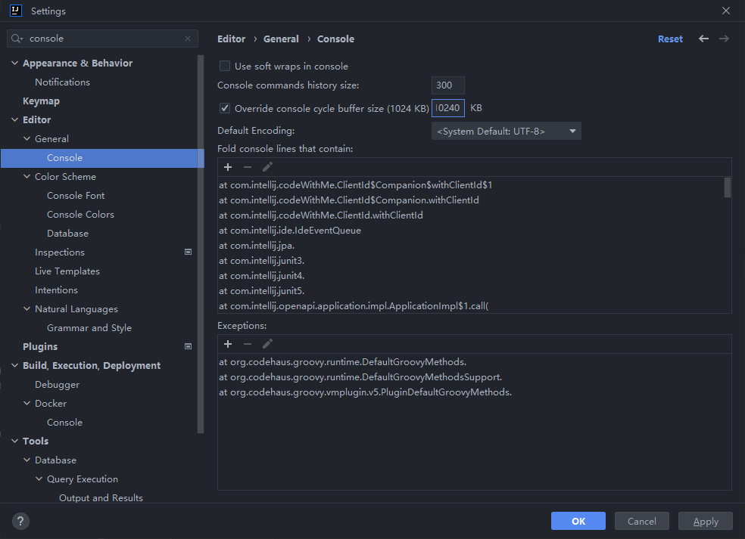Clear the search field with the X icon
The height and width of the screenshot is (539, 745).
188,39
